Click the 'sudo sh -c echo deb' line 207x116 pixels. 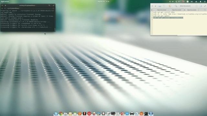click(x=180, y=14)
